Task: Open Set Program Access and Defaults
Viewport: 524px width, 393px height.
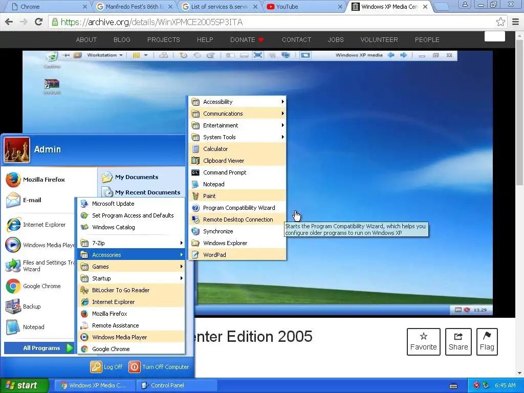Action: (x=131, y=215)
